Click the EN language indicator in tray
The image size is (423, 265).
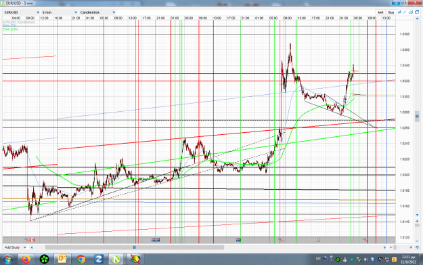[318, 259]
